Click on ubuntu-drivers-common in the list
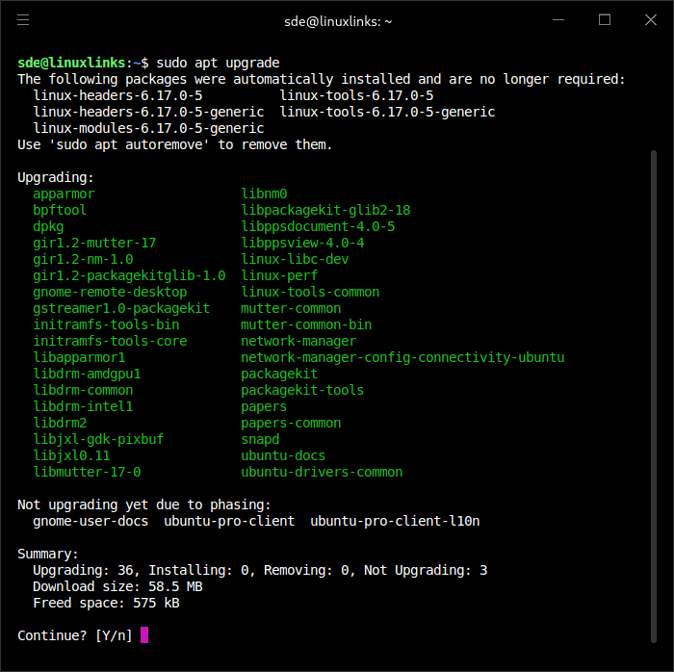This screenshot has width=674, height=672. (322, 472)
